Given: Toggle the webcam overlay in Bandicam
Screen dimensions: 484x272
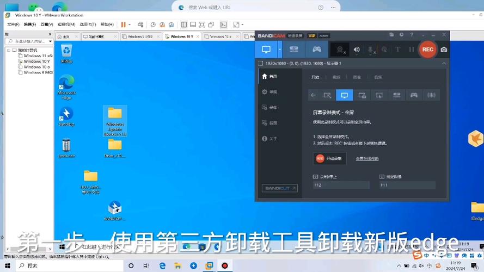Looking at the screenshot, I should coord(340,50).
